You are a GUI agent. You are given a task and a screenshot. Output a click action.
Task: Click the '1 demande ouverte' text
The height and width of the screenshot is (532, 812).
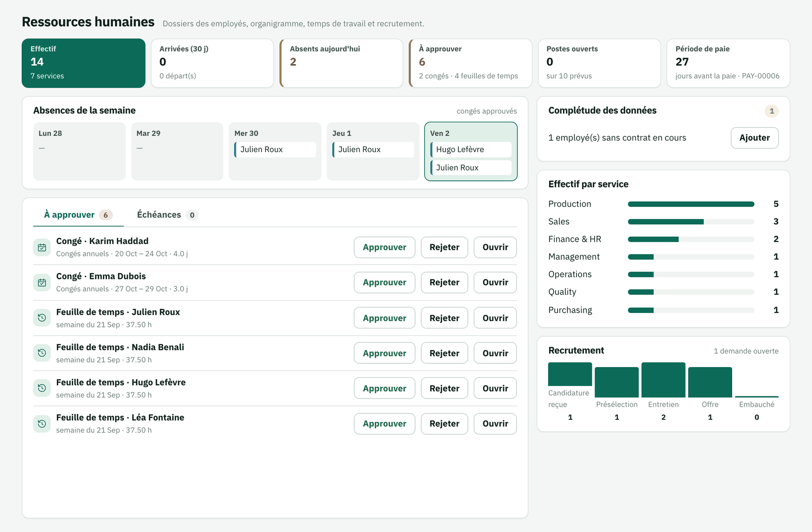coord(746,351)
